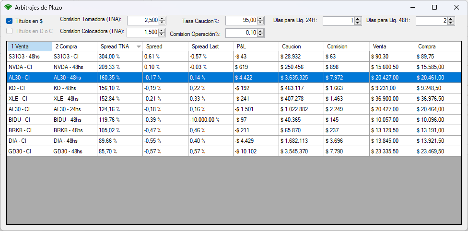Image resolution: width=468 pixels, height=231 pixels.
Task: Sort by the Spread column header
Action: 165,46
